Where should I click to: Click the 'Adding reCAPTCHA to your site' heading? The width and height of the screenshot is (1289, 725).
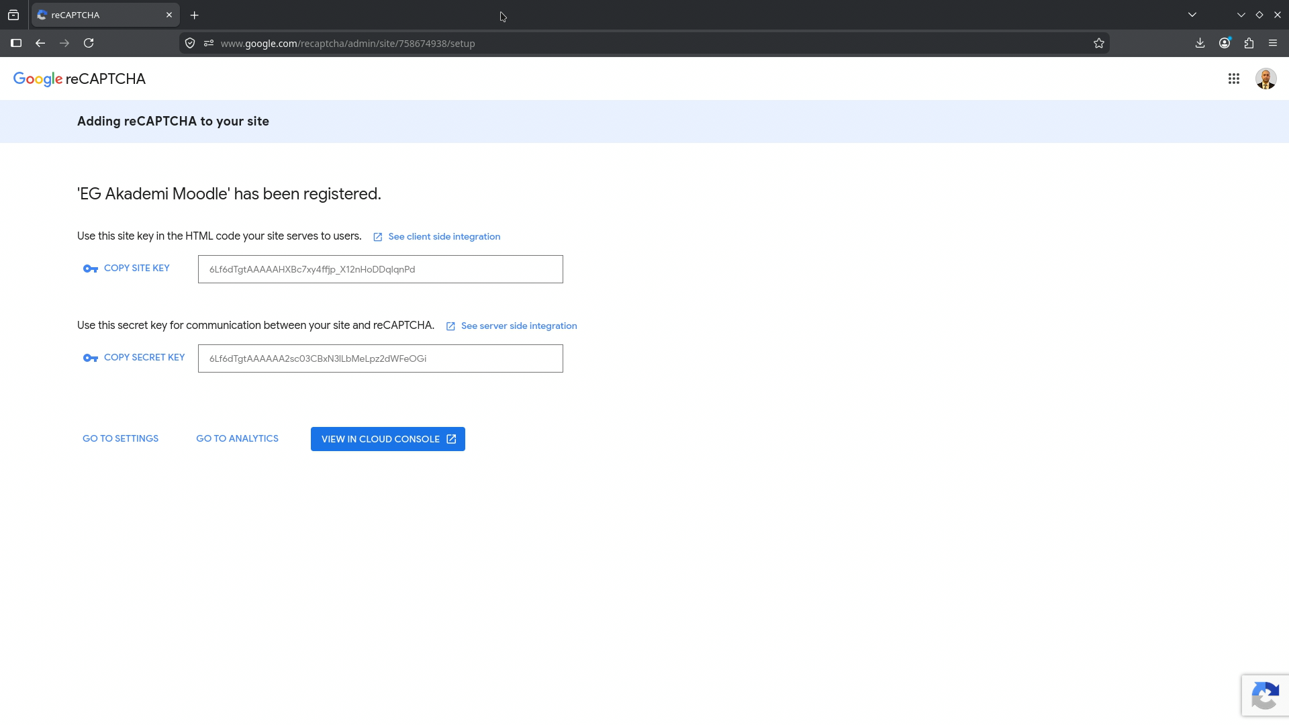pyautogui.click(x=173, y=122)
